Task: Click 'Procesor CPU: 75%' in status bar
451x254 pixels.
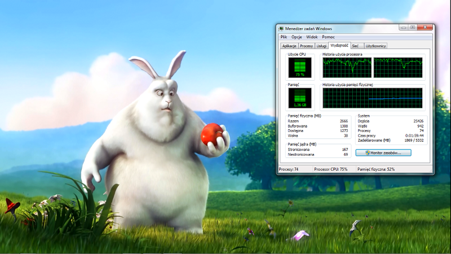Action: 331,169
